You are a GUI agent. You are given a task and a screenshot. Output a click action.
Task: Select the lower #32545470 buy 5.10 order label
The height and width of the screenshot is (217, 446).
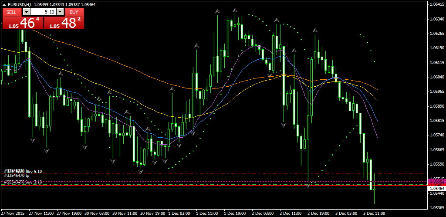coord(23,182)
